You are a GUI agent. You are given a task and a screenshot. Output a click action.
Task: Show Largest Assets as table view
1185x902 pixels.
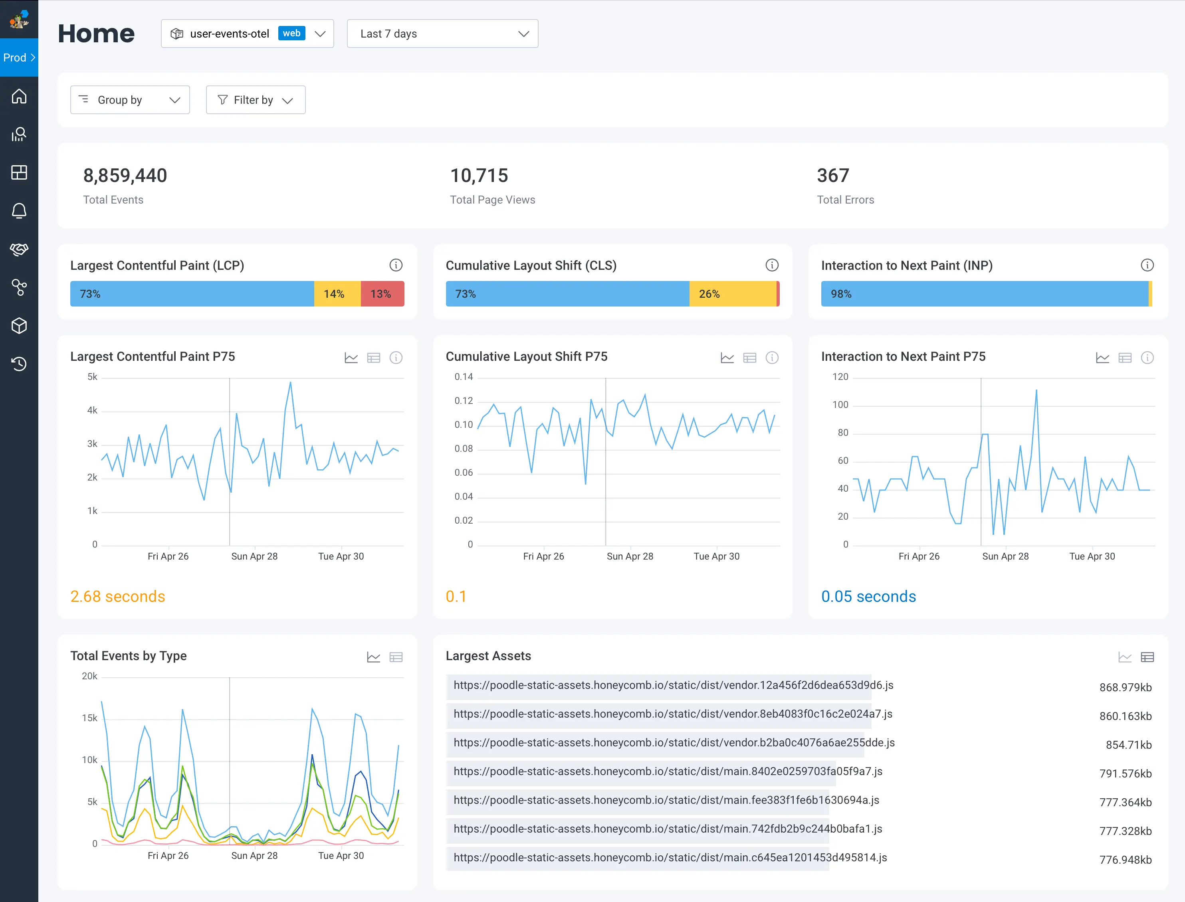1147,657
